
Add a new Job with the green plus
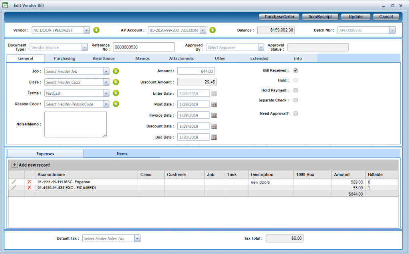tap(116, 71)
